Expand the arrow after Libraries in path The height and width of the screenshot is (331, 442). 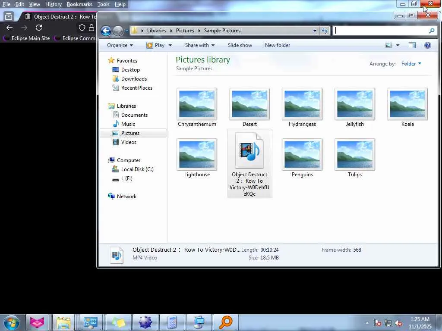171,31
